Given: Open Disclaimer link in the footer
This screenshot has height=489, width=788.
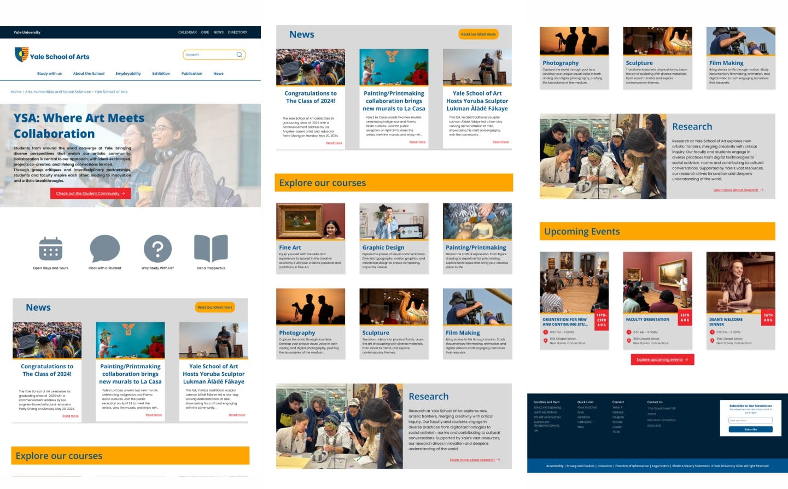Looking at the screenshot, I should tap(605, 466).
